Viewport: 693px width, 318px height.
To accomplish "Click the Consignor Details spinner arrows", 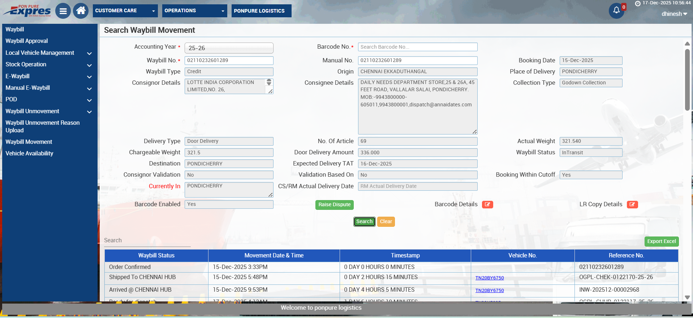I will [269, 82].
